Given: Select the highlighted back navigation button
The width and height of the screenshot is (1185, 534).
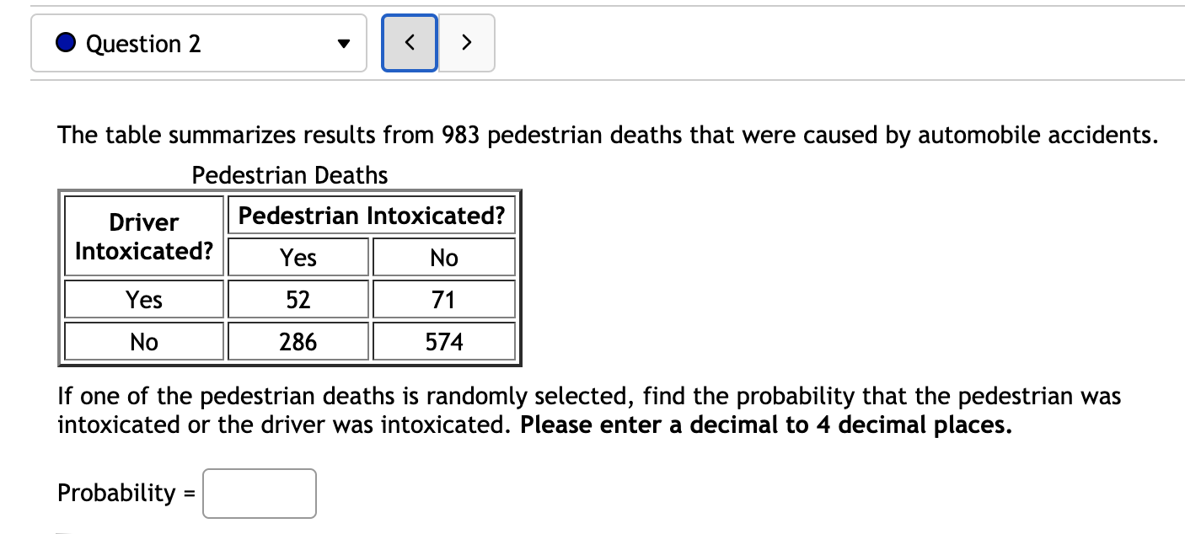Looking at the screenshot, I should tap(409, 43).
